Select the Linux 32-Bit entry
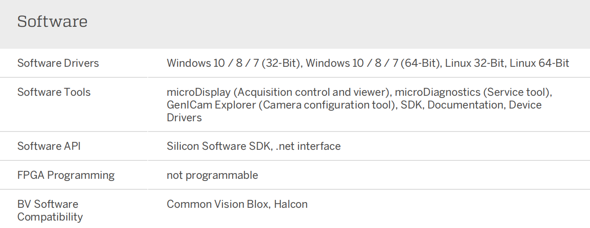The width and height of the screenshot is (590, 228). (475, 63)
